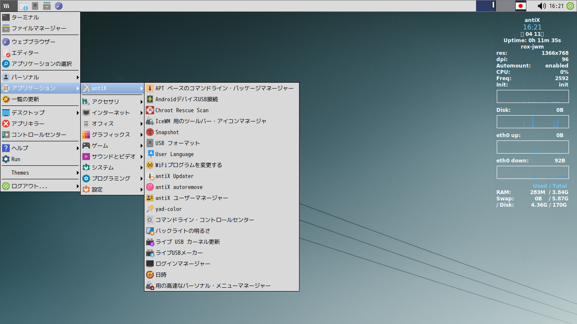Open the ゲーム submenu
Viewport: 577px width, 324px height.
click(x=112, y=146)
